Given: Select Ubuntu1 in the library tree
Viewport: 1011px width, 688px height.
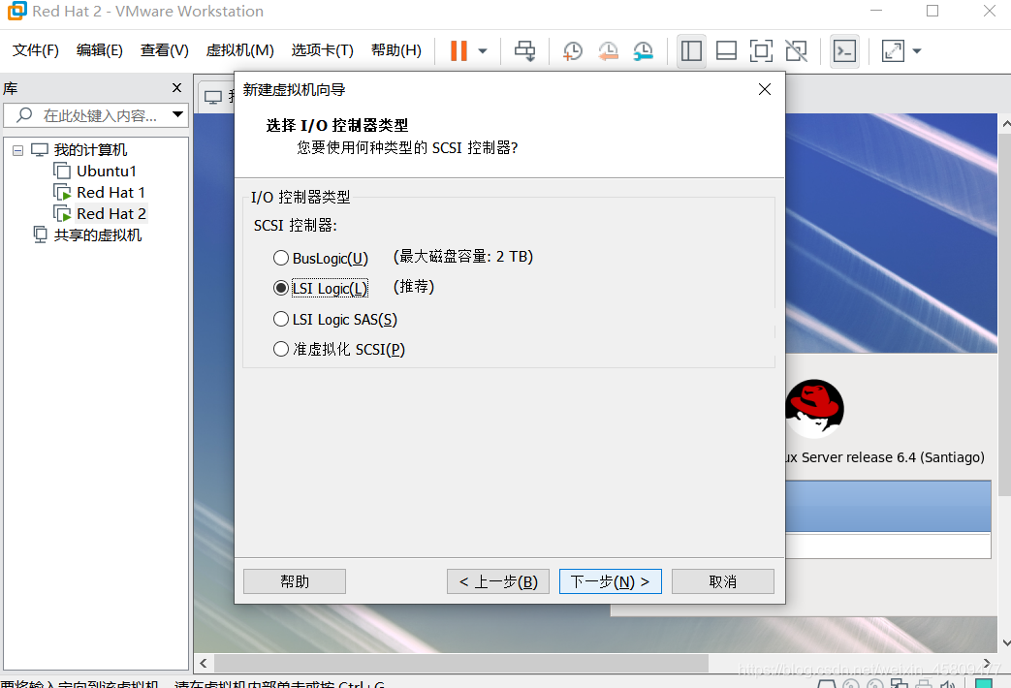Looking at the screenshot, I should pos(107,171).
